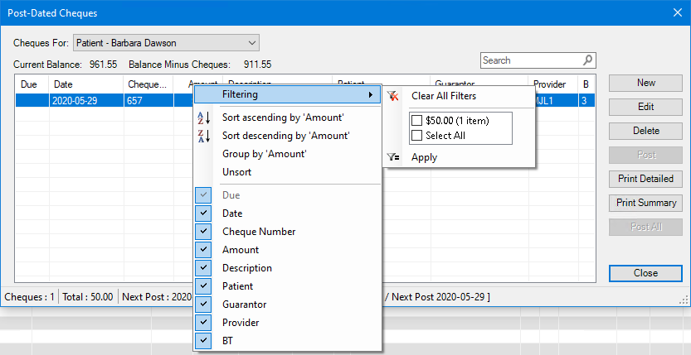Toggle the $50.00 (1 item) filter checkbox
691x355 pixels.
416,121
